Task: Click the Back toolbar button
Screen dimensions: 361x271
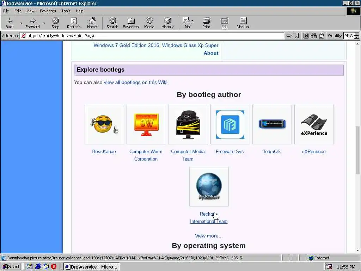Action: pyautogui.click(x=10, y=23)
